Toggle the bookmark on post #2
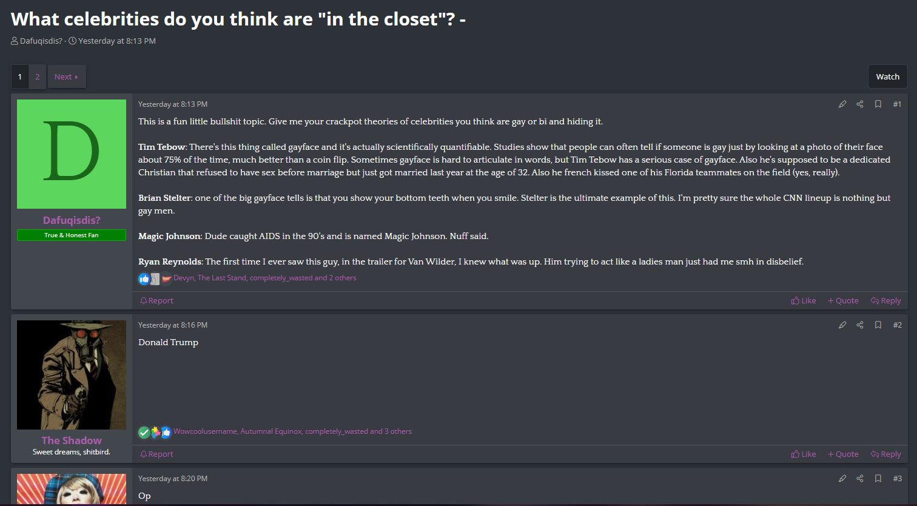The width and height of the screenshot is (917, 506). point(878,325)
